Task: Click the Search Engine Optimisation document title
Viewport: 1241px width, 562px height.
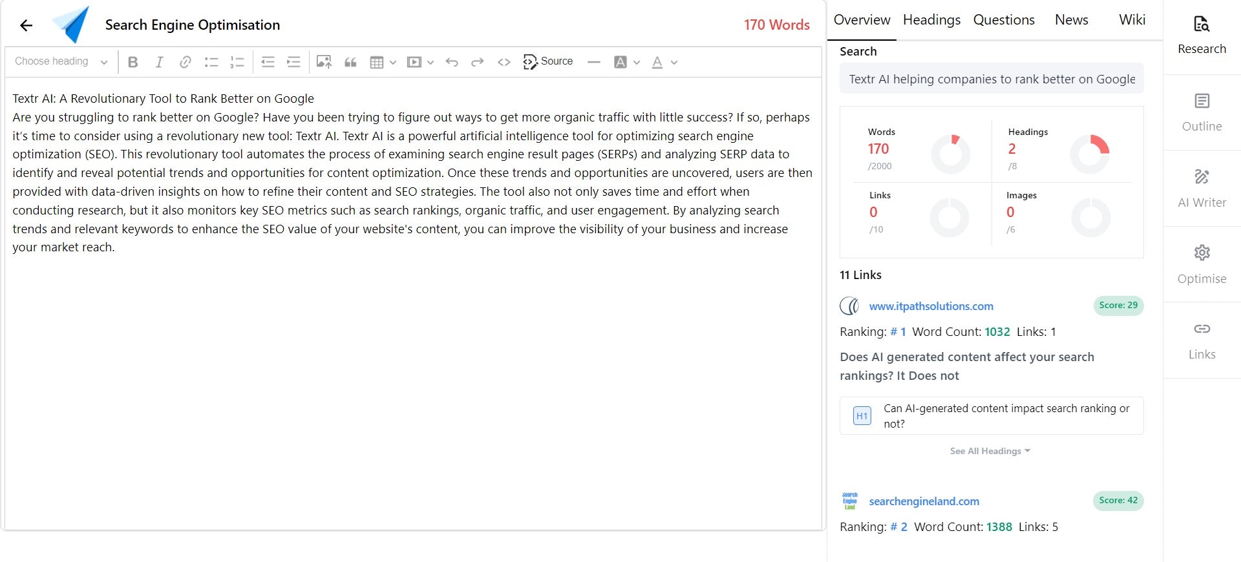Action: [193, 25]
